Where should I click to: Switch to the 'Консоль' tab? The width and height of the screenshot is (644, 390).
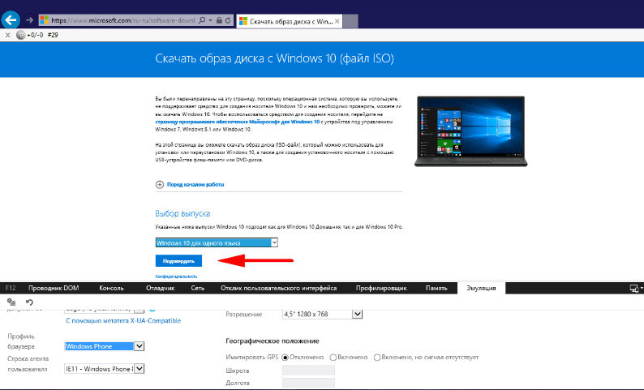click(x=111, y=288)
